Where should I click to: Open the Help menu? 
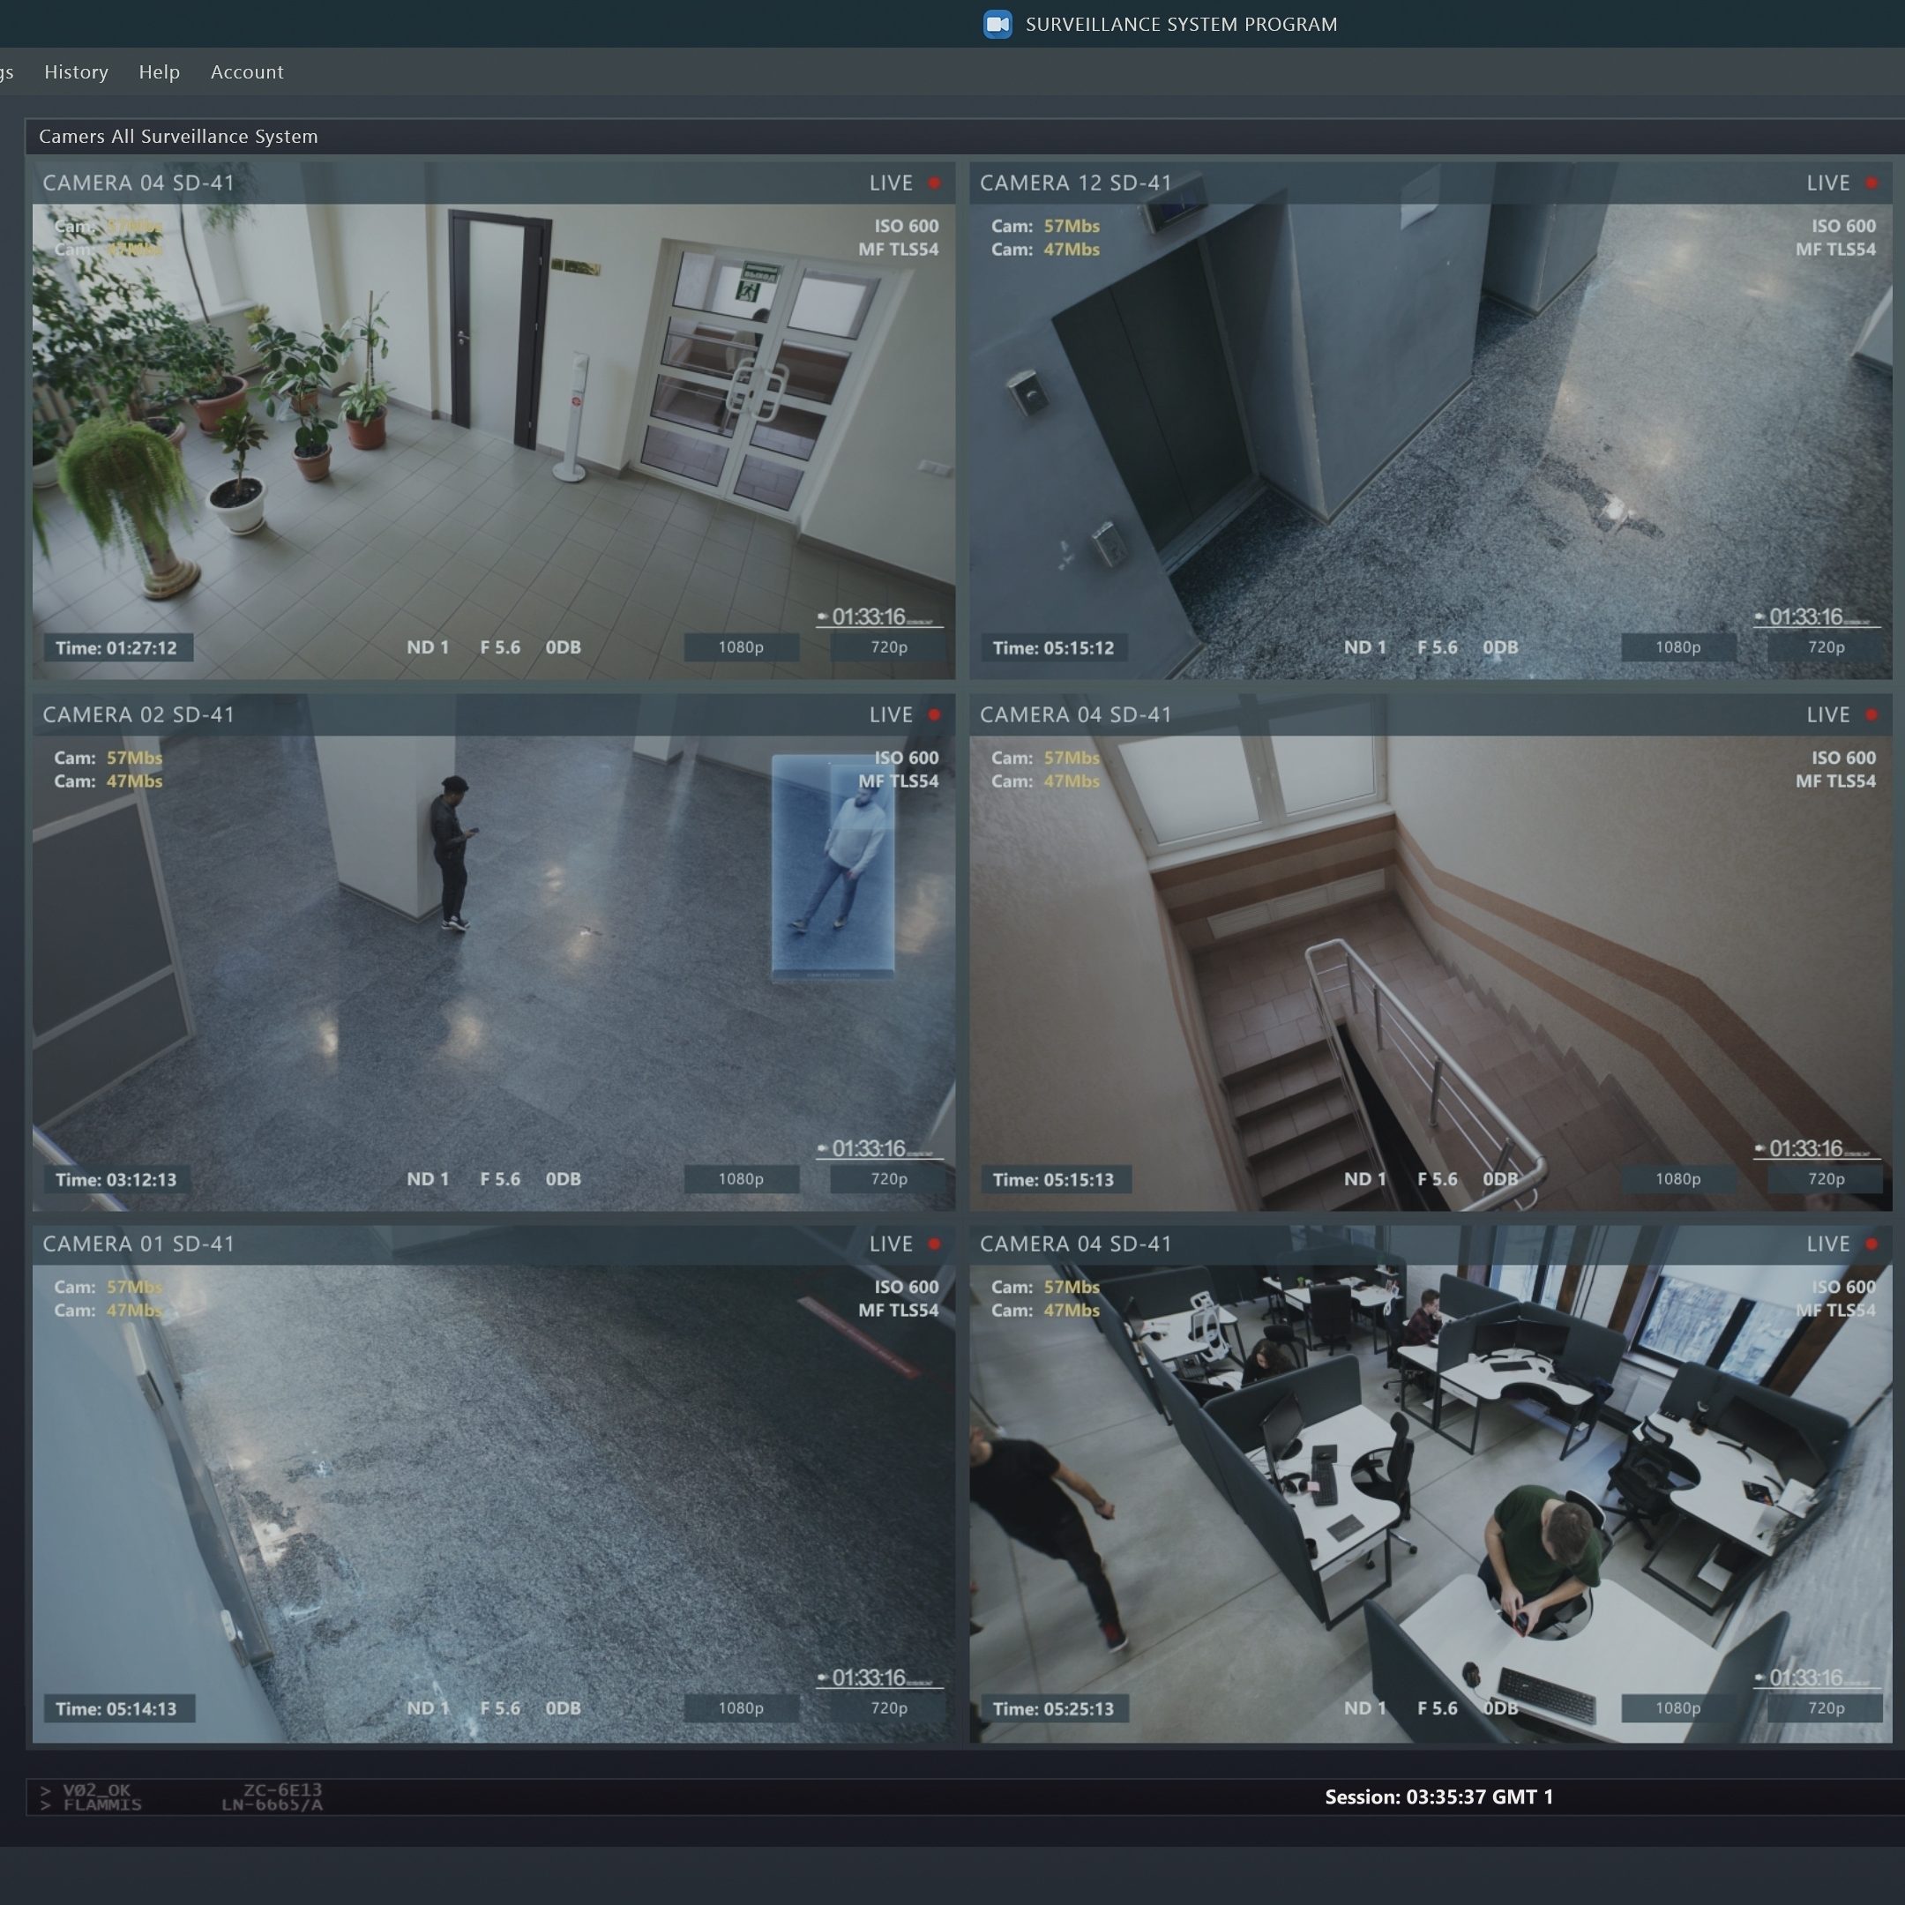tap(159, 72)
